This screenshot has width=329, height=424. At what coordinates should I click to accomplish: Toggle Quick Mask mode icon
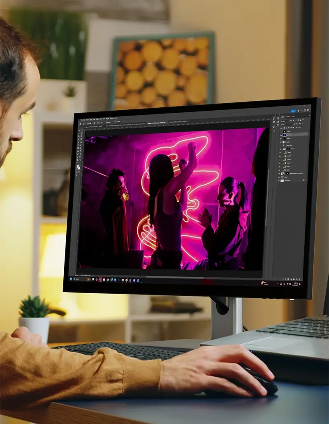coord(76,172)
